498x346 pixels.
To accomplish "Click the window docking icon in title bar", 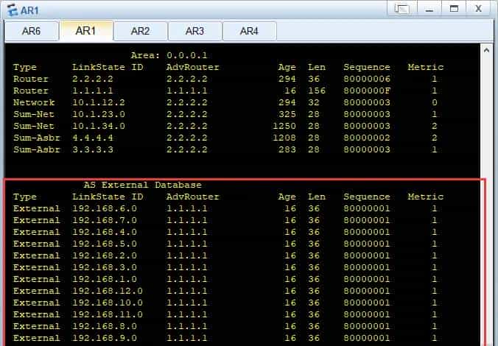I will coord(401,9).
